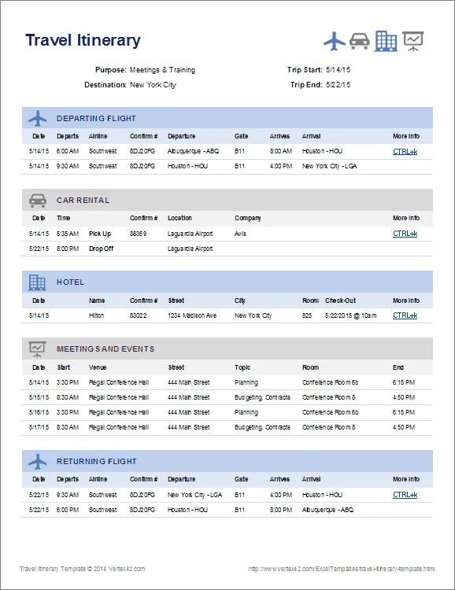The image size is (455, 590).
Task: Select the Trip Start date 5/14/15
Action: [x=338, y=70]
